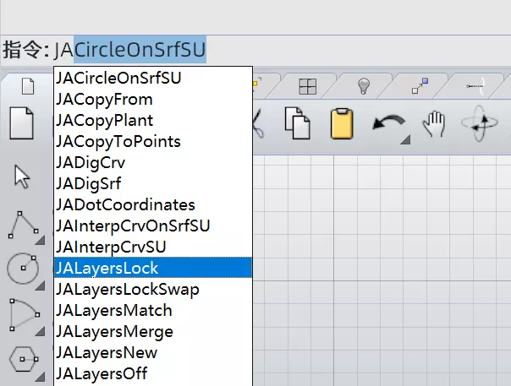Pick JALayersMerge suggestion
This screenshot has height=386, width=511.
point(153,331)
